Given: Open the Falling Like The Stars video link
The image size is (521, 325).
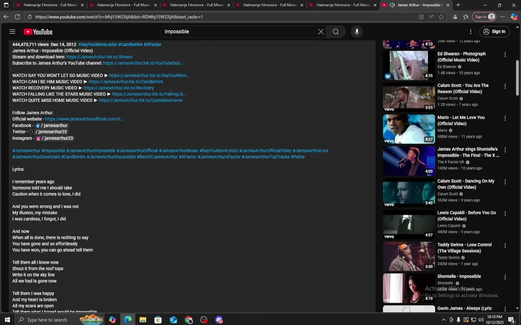Looking at the screenshot, I should [x=149, y=94].
